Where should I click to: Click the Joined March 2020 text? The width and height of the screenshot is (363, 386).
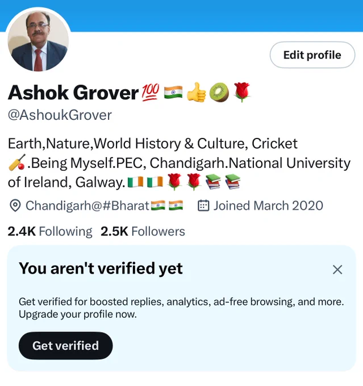click(x=268, y=205)
